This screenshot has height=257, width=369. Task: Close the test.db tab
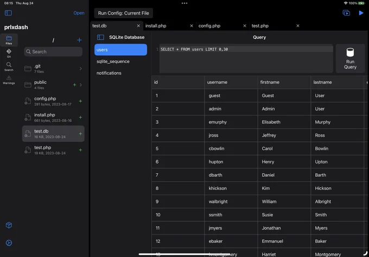click(138, 26)
